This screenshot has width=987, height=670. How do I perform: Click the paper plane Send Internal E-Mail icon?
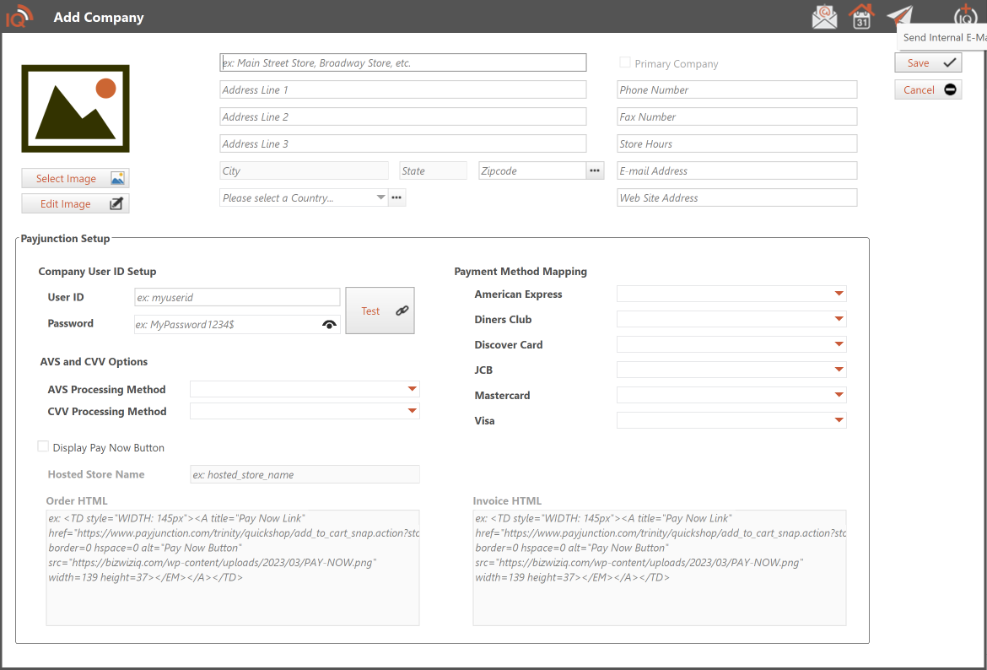899,16
